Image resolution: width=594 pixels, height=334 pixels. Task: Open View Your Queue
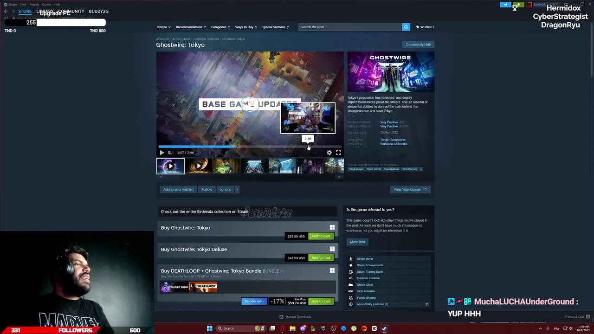point(410,189)
